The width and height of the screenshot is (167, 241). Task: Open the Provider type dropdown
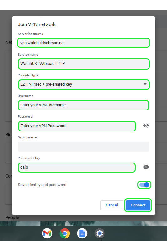pyautogui.click(x=83, y=84)
